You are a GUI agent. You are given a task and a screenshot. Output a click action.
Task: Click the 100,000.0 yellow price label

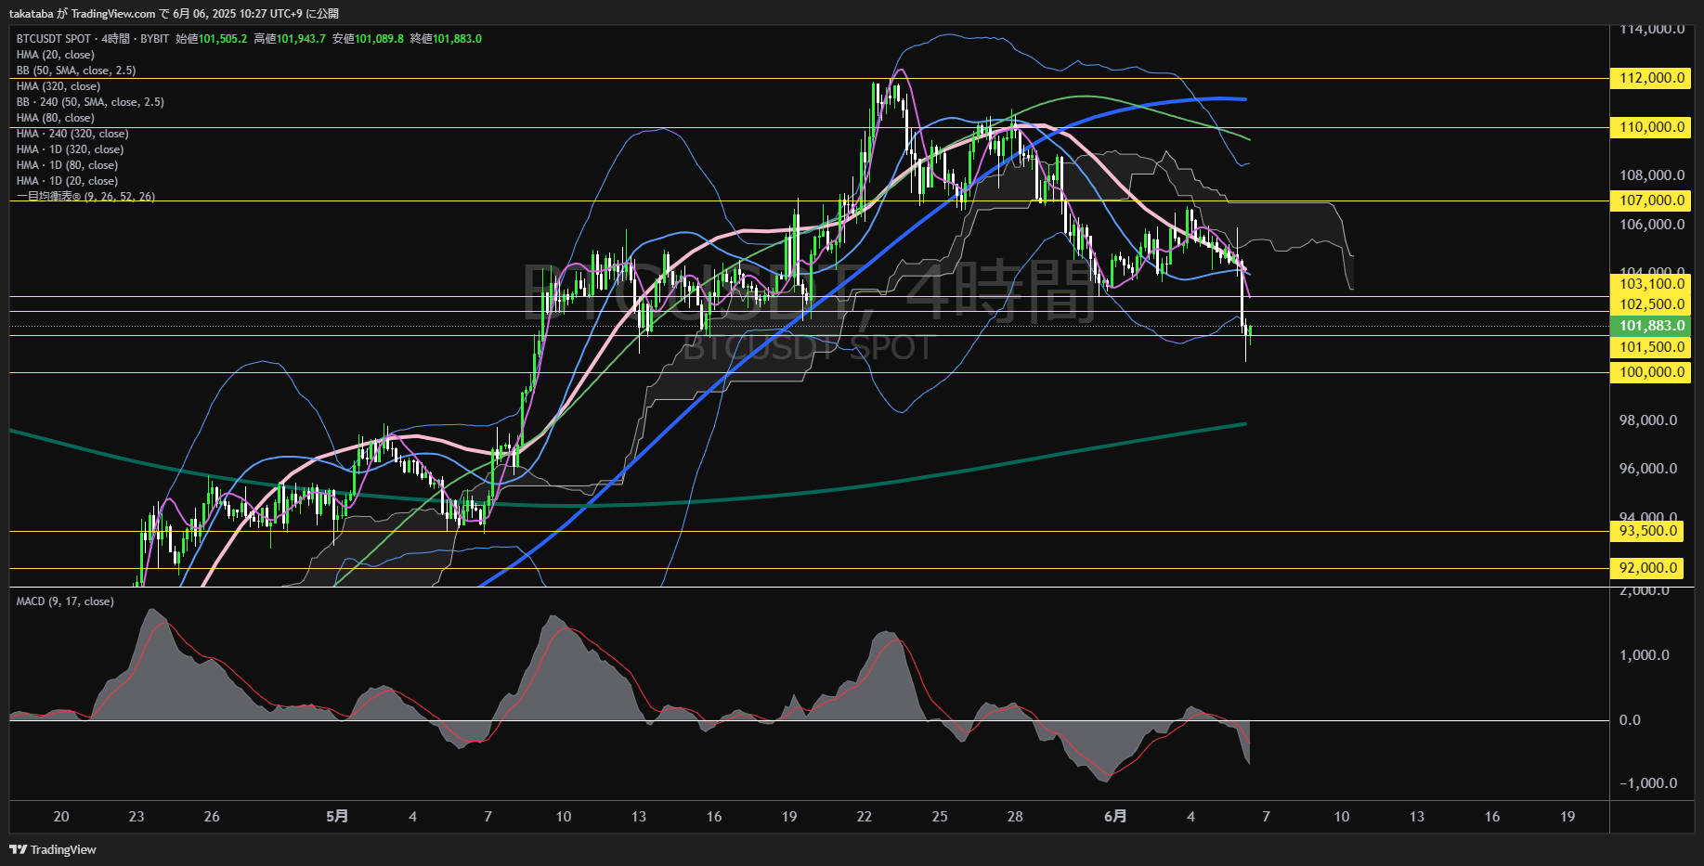1652,372
